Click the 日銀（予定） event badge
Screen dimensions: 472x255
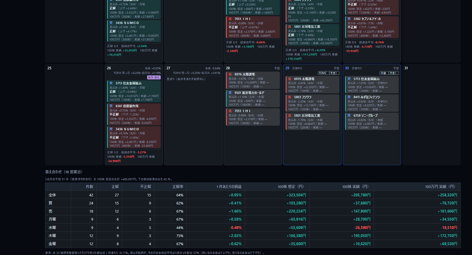tap(389, 73)
